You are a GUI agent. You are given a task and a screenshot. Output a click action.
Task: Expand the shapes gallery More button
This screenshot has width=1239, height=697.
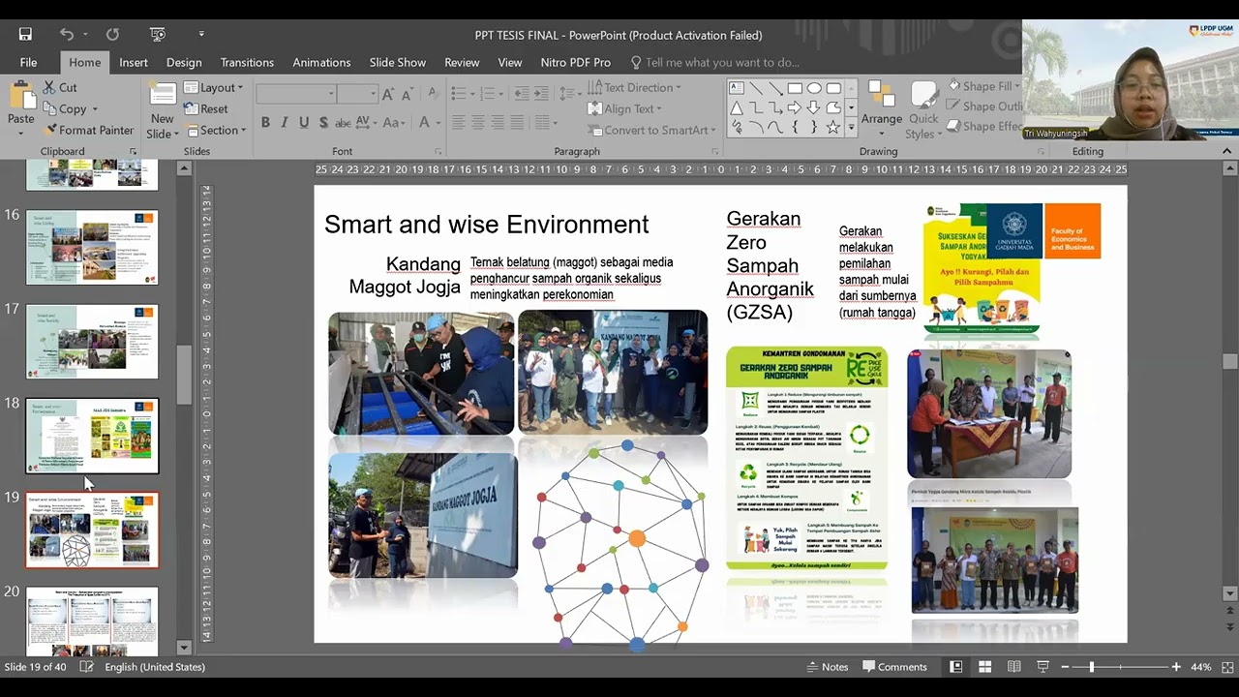(851, 127)
